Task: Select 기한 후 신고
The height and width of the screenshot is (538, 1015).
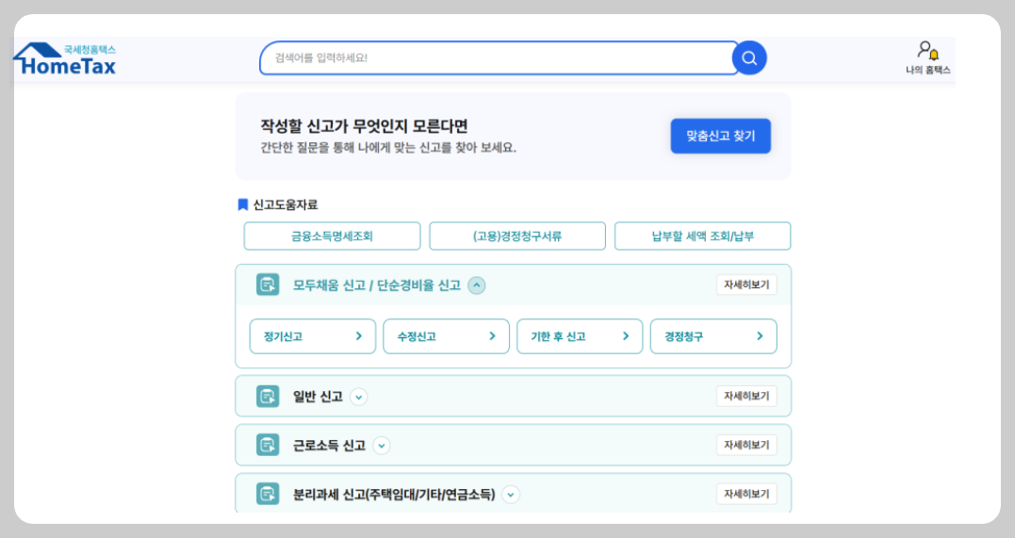Action: point(580,336)
